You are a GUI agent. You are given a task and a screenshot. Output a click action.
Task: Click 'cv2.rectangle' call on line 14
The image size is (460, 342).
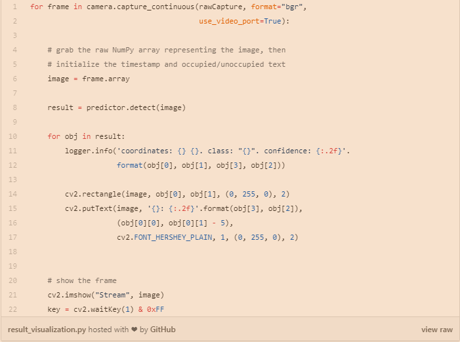point(93,194)
